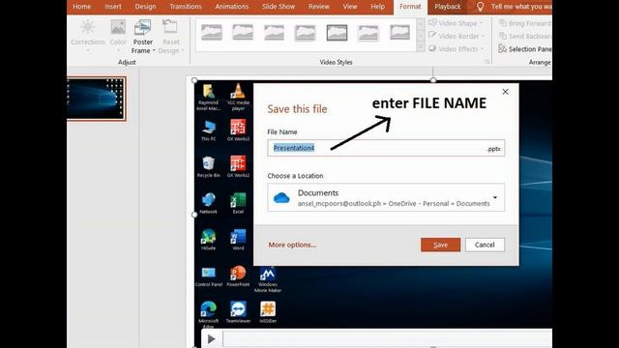
Task: Click the Tell me lightbulb search
Action: pos(481,7)
